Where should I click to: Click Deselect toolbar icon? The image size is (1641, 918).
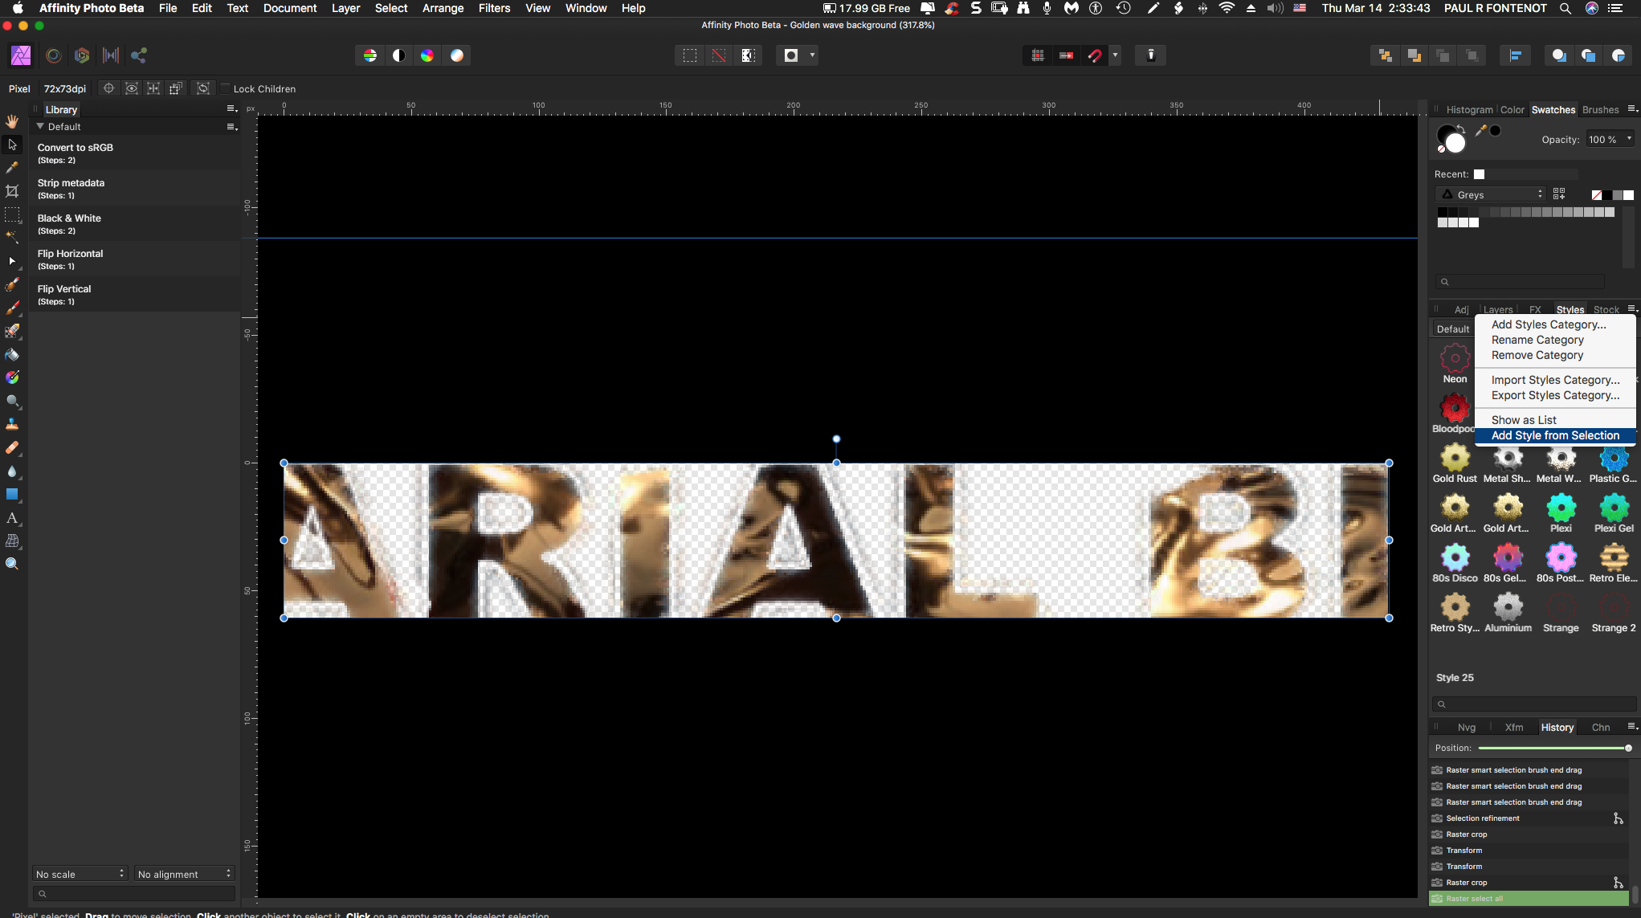[719, 55]
